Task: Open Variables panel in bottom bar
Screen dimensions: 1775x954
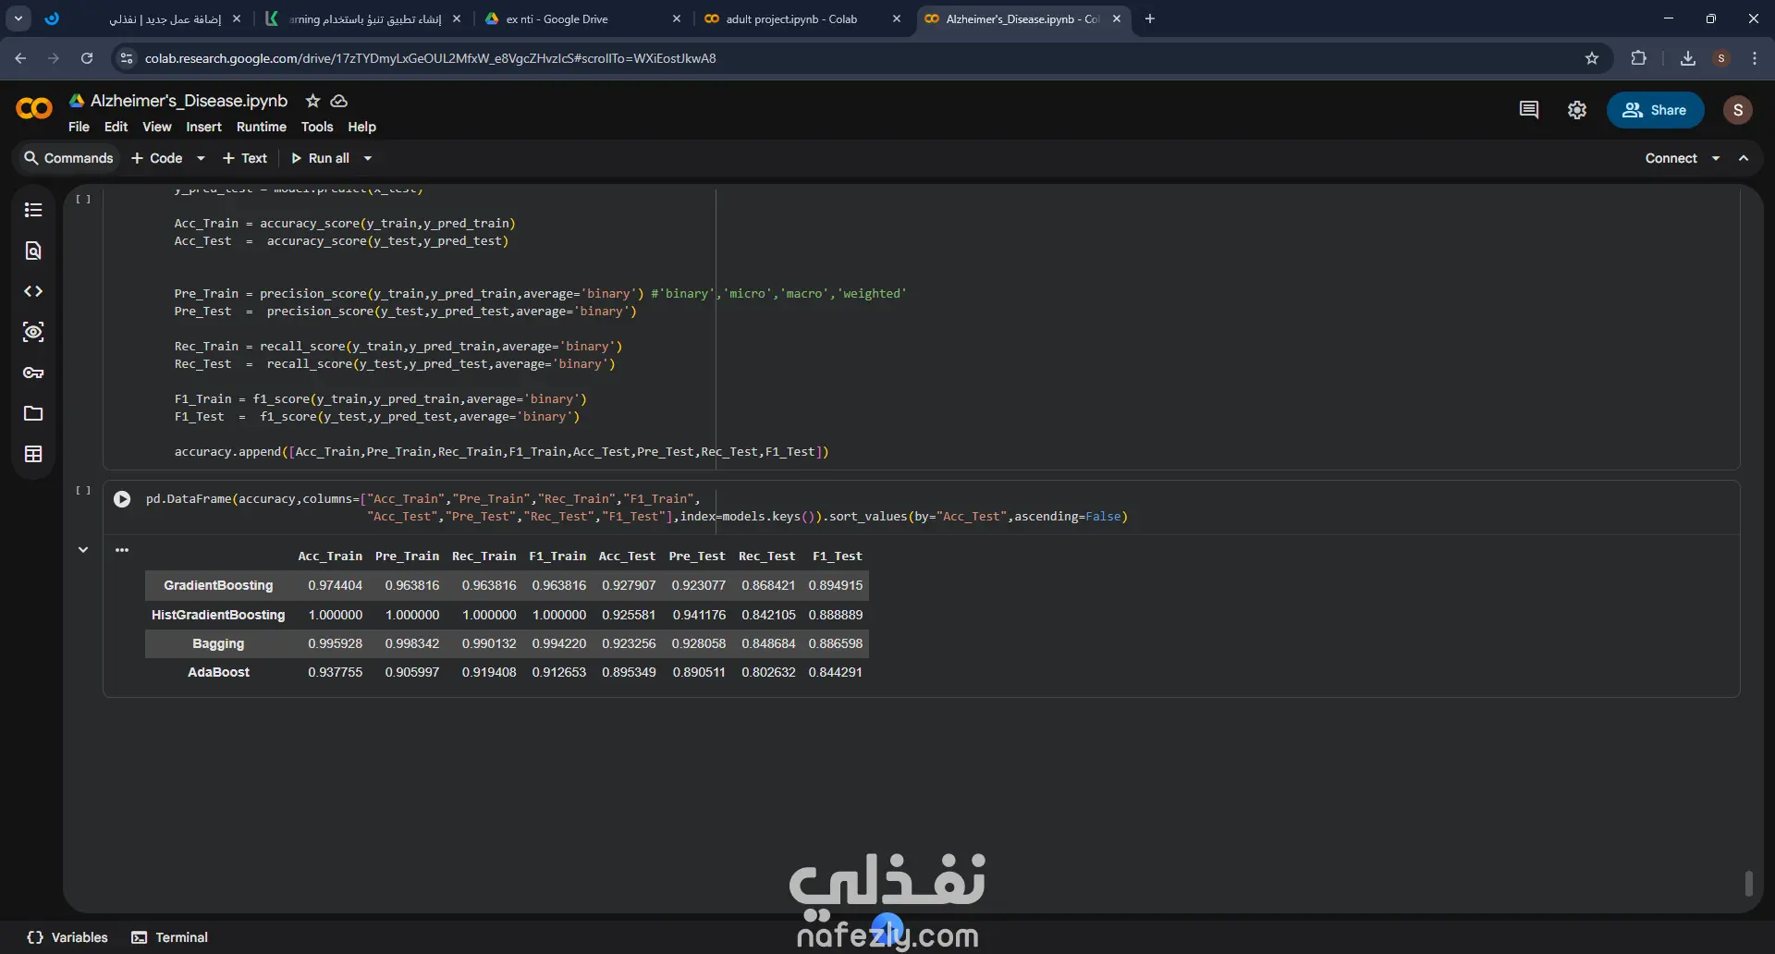Action: (67, 937)
